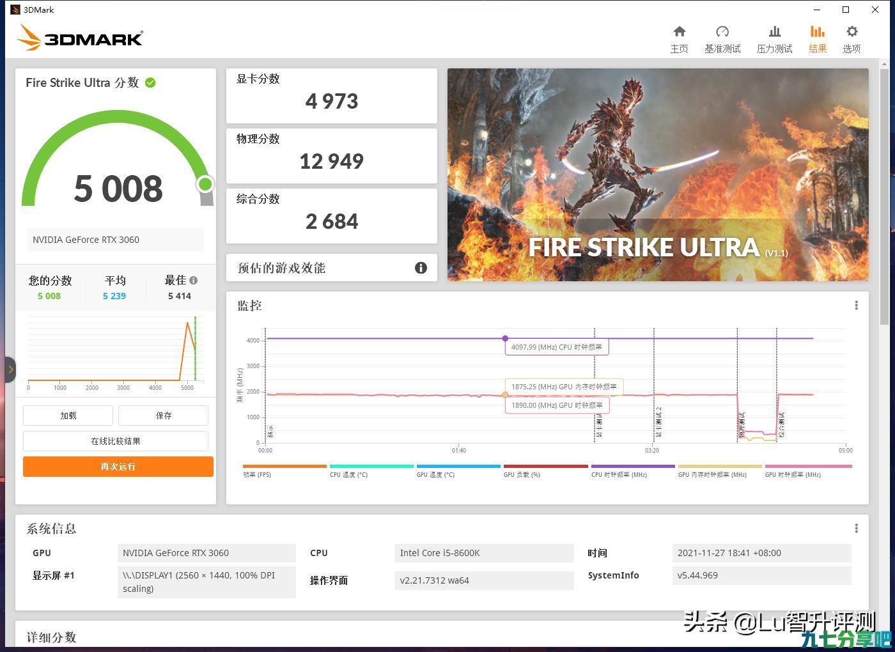Click the 5 008 main score
Image resolution: width=895 pixels, height=652 pixels.
(x=118, y=189)
